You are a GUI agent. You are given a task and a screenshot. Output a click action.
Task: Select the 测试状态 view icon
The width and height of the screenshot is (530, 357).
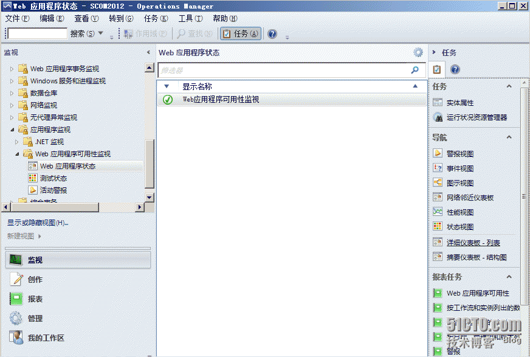(x=33, y=178)
